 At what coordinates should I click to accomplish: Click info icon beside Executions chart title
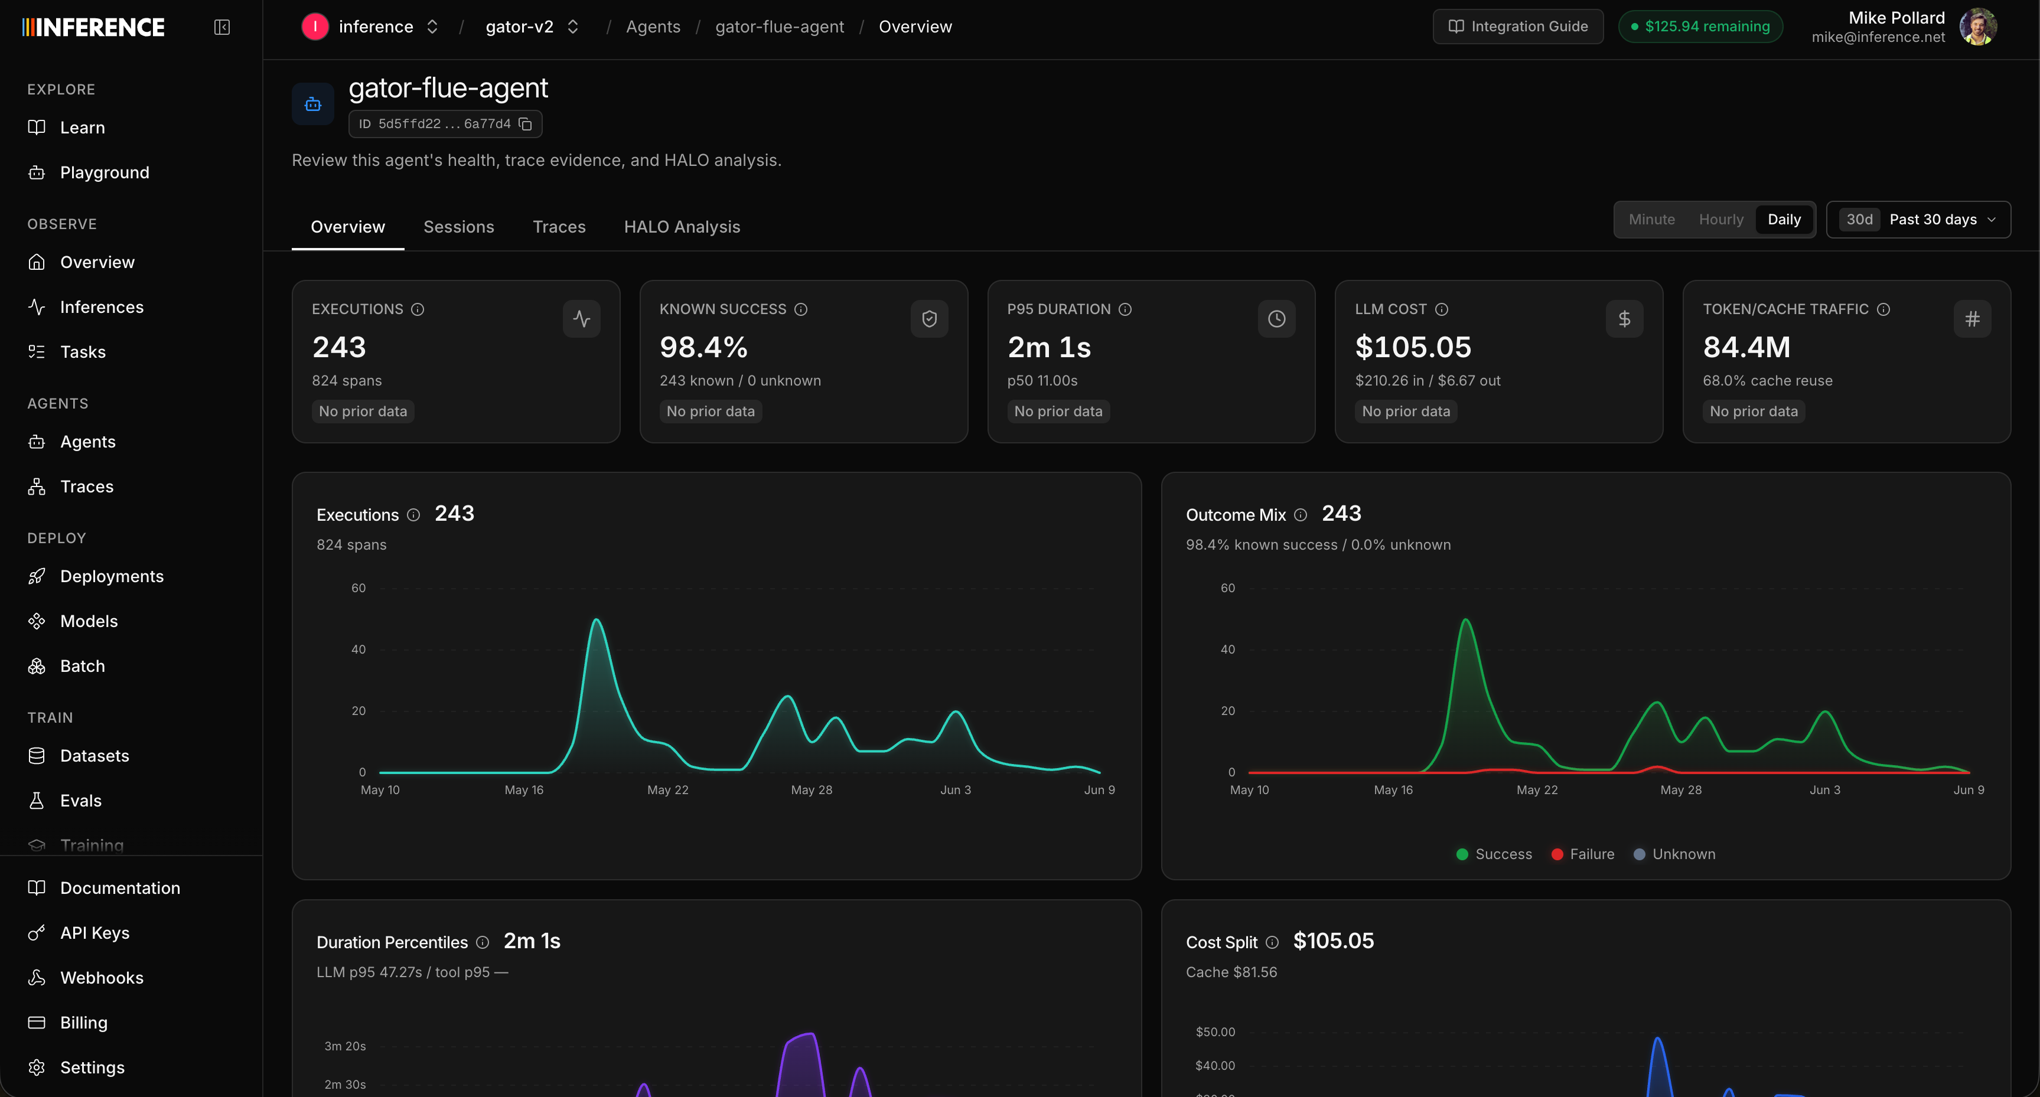tap(413, 515)
